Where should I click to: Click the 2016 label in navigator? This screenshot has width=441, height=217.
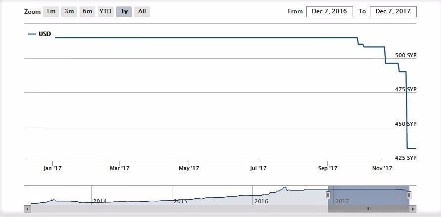(x=261, y=201)
